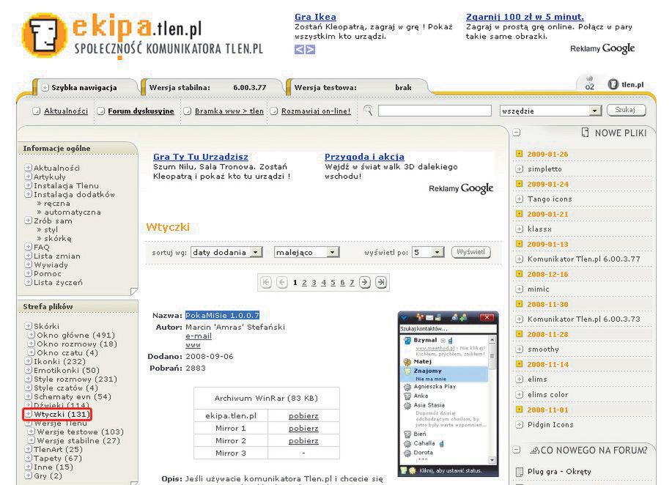The width and height of the screenshot is (672, 485).
Task: Open Wersje testowe (103) category
Action: coord(80,432)
